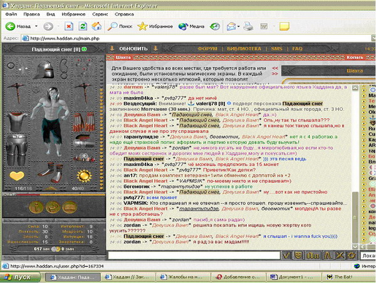376x283 pixels.
Task: Open the Вид menu
Action: [51, 14]
